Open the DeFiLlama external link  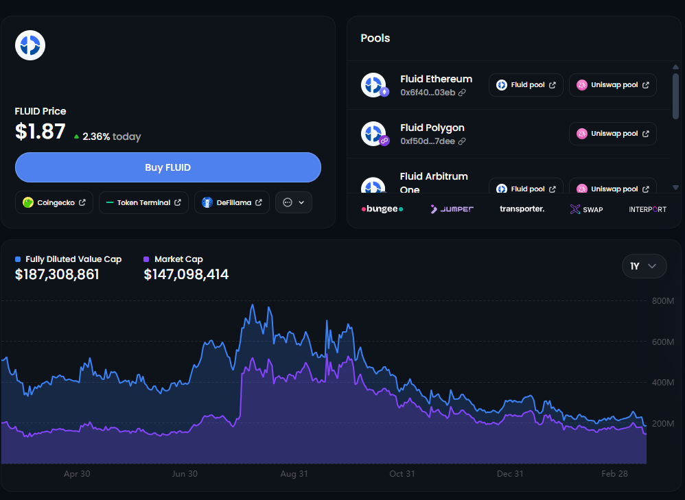click(x=232, y=202)
